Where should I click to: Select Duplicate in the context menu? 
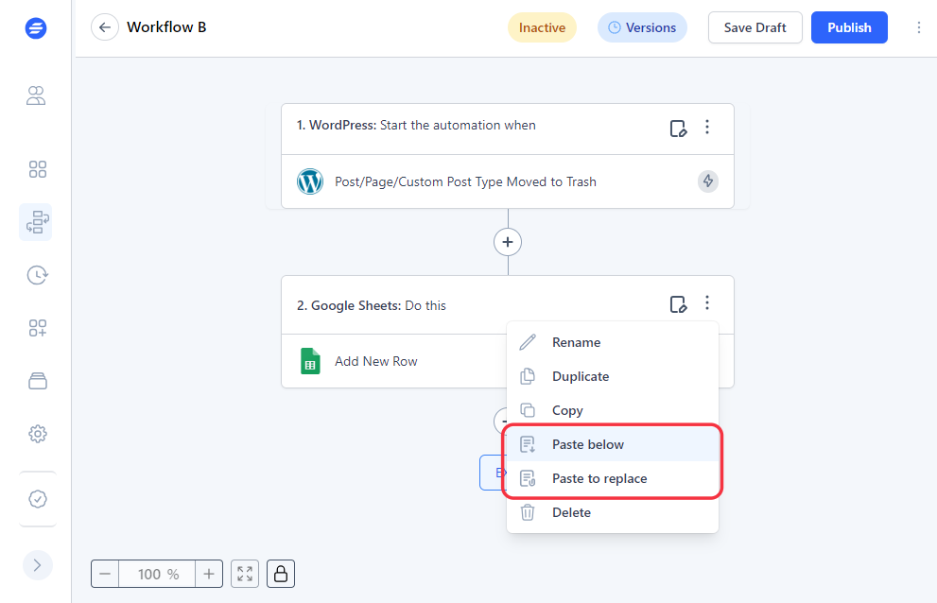pyautogui.click(x=580, y=376)
